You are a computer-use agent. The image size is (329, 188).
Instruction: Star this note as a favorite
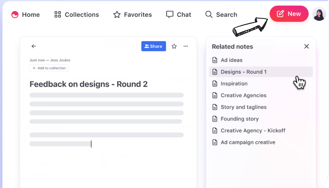tap(174, 46)
